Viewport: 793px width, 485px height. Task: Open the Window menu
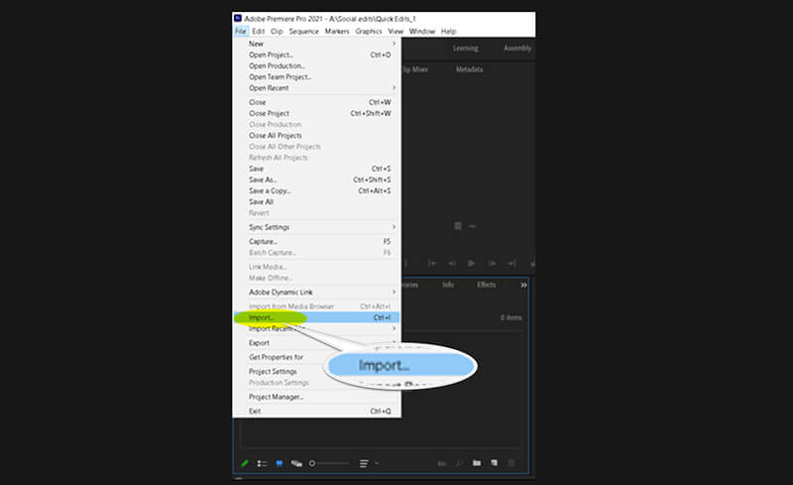(x=422, y=31)
